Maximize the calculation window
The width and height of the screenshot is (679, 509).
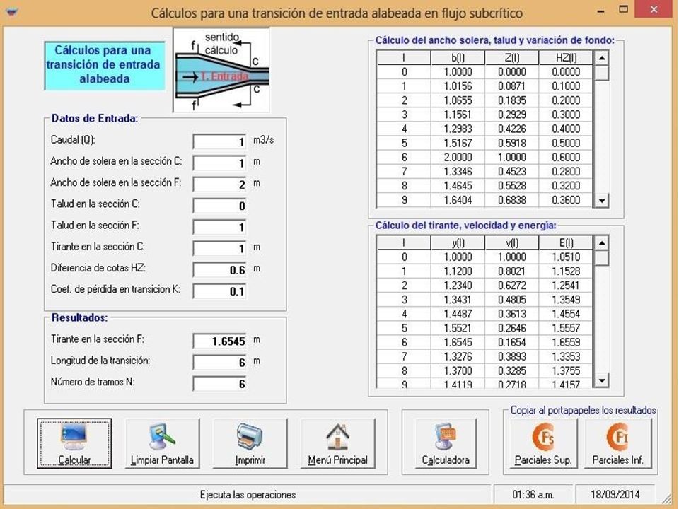point(624,10)
